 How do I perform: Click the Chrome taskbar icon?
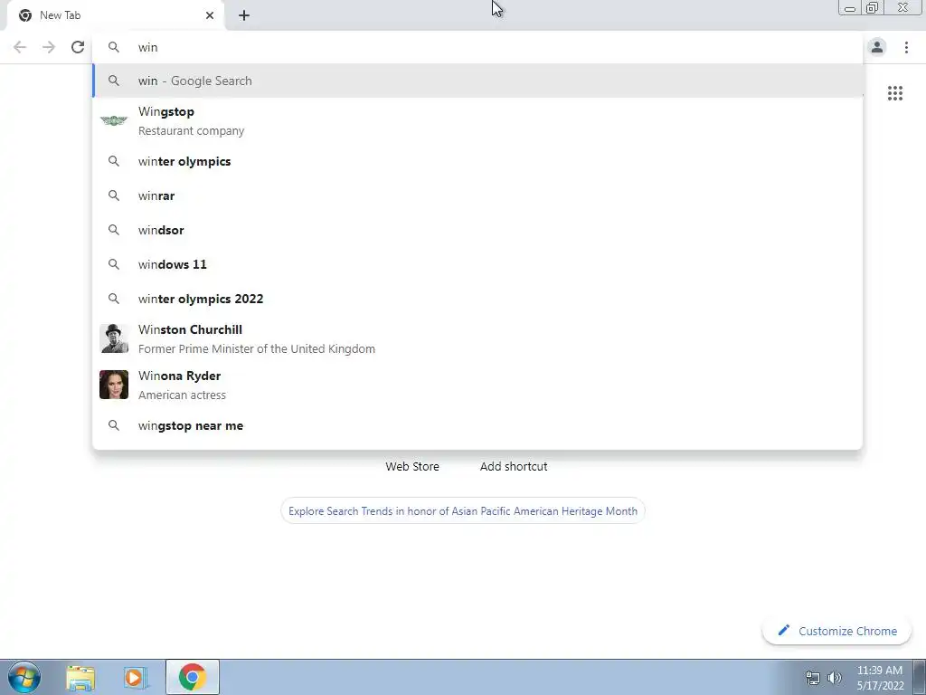(193, 677)
